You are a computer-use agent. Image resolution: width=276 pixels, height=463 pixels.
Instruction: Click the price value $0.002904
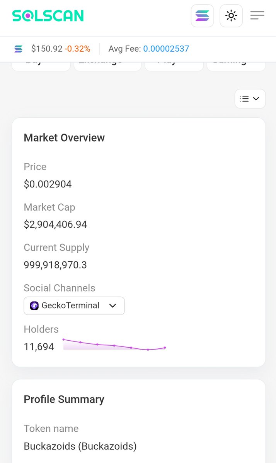click(48, 184)
